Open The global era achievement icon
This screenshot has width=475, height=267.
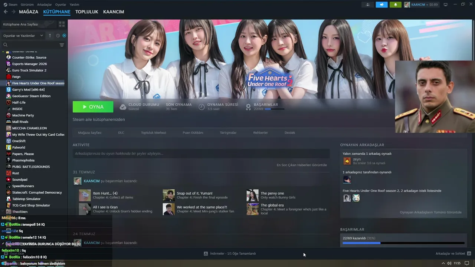252,209
